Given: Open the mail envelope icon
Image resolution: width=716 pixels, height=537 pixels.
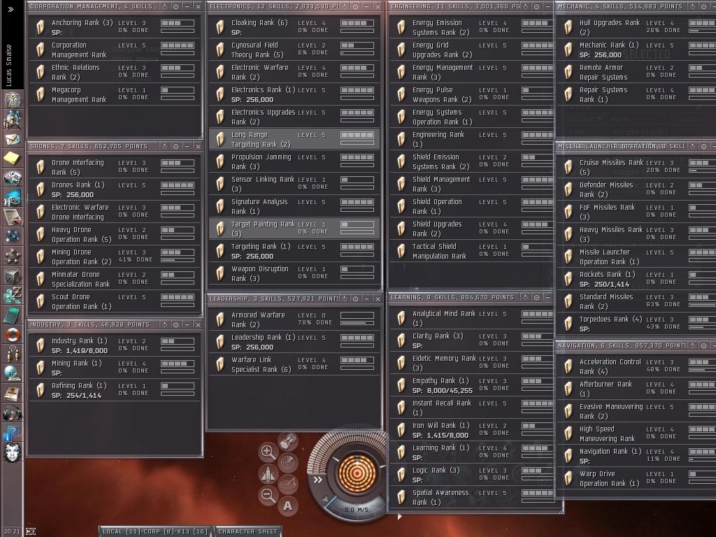Looking at the screenshot, I should click(13, 139).
